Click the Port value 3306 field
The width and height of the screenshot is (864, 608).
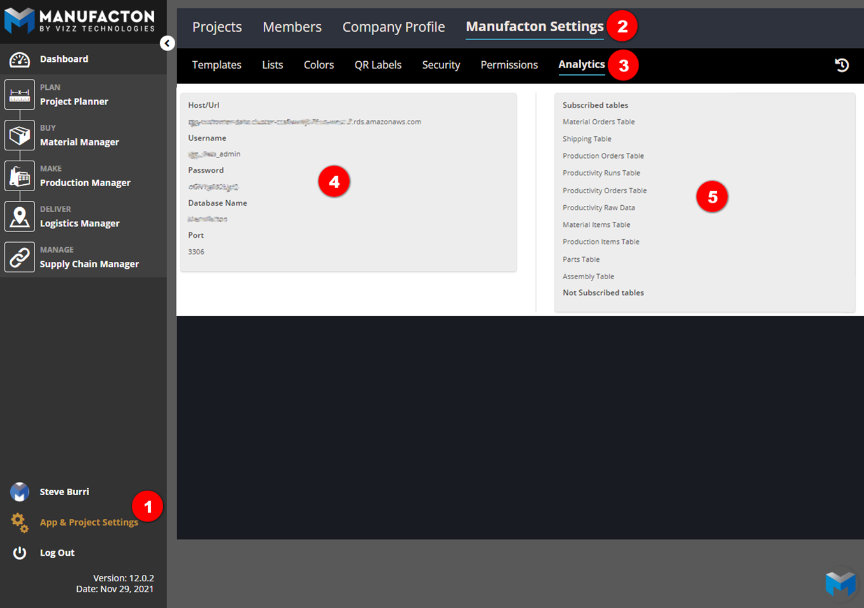pyautogui.click(x=196, y=252)
